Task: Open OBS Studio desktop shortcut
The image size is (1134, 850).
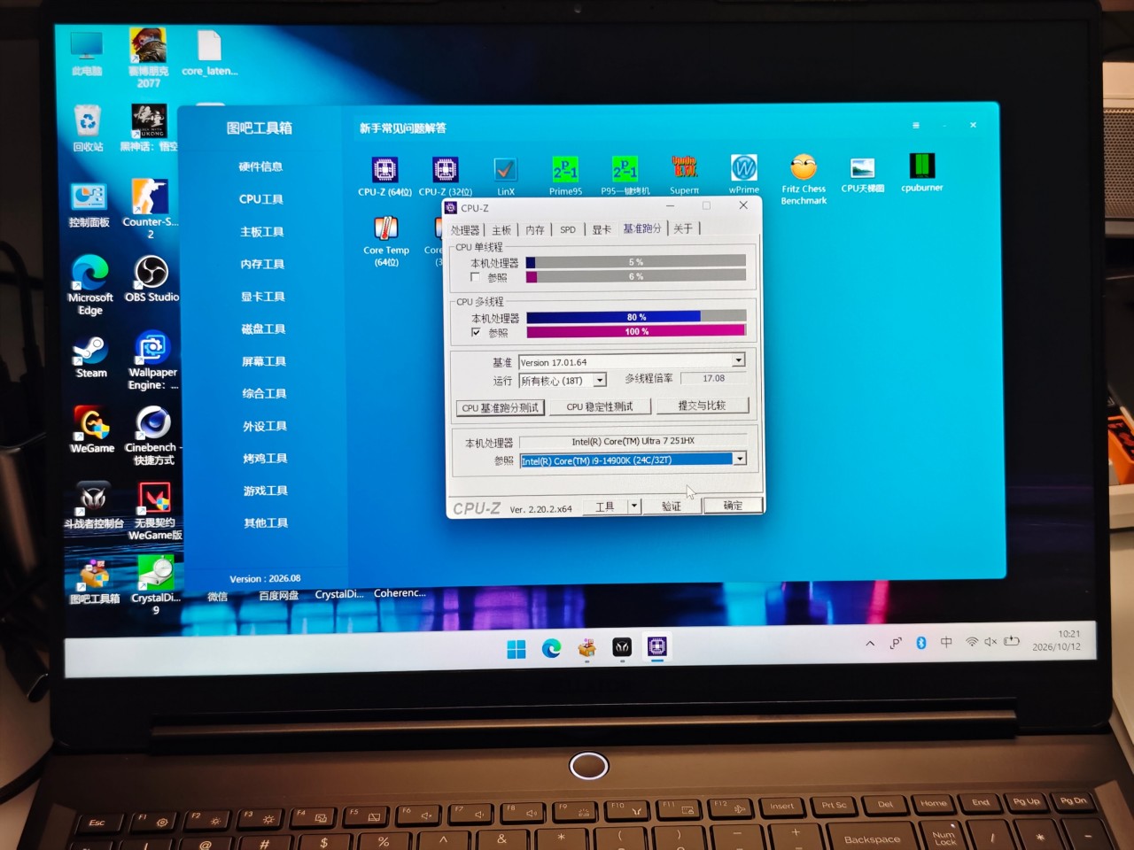Action: click(151, 279)
